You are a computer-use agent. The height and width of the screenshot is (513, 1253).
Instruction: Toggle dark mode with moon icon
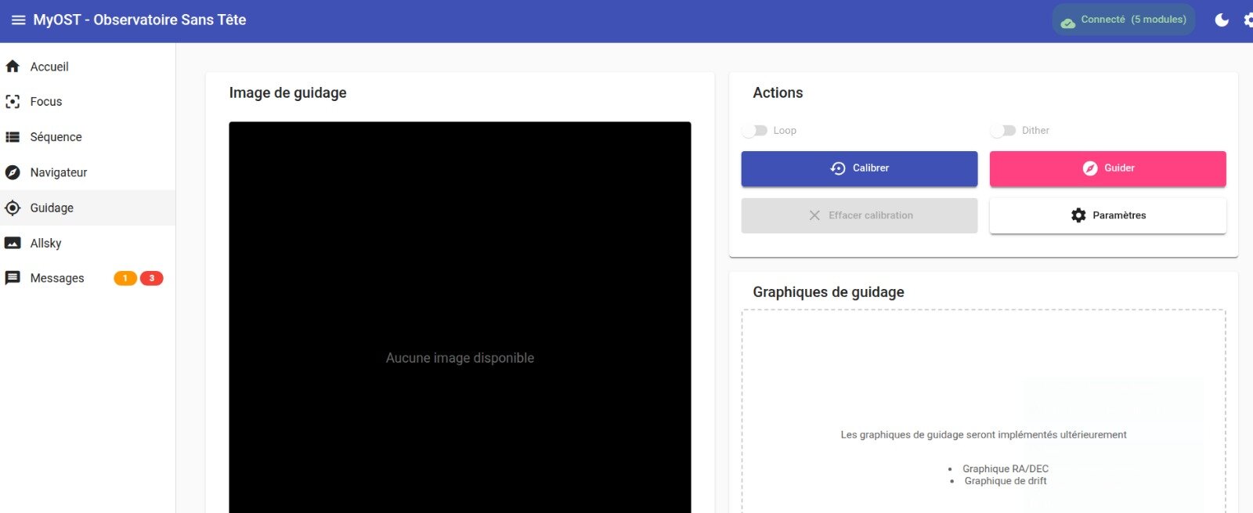pyautogui.click(x=1222, y=20)
